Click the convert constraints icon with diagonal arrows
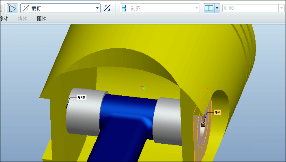 107,8
